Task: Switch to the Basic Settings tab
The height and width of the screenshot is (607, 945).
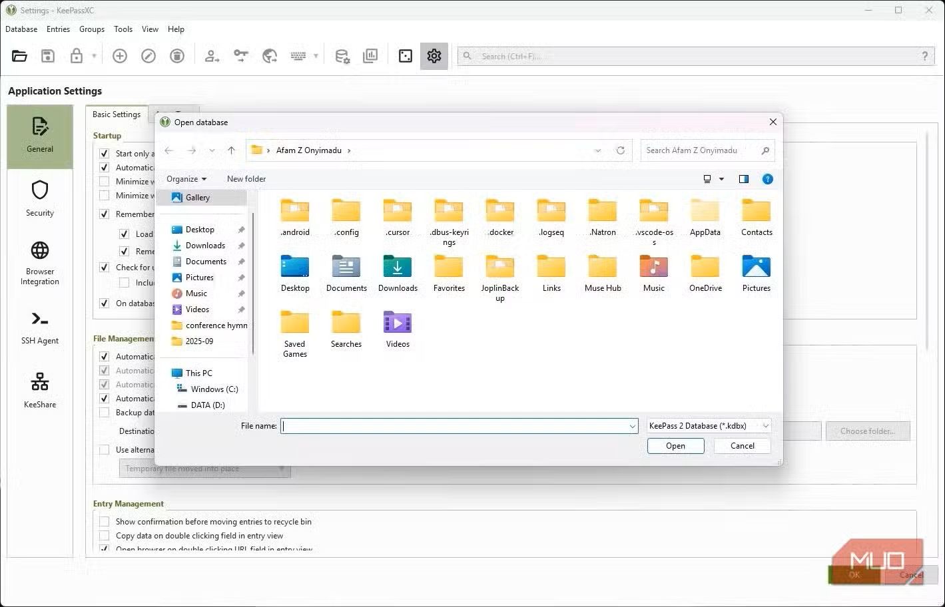Action: tap(117, 114)
